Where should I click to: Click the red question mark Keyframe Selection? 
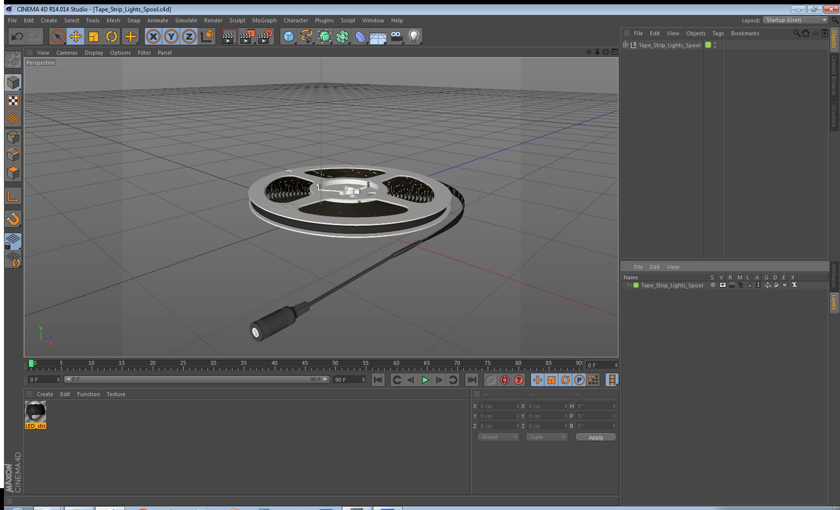tap(519, 380)
